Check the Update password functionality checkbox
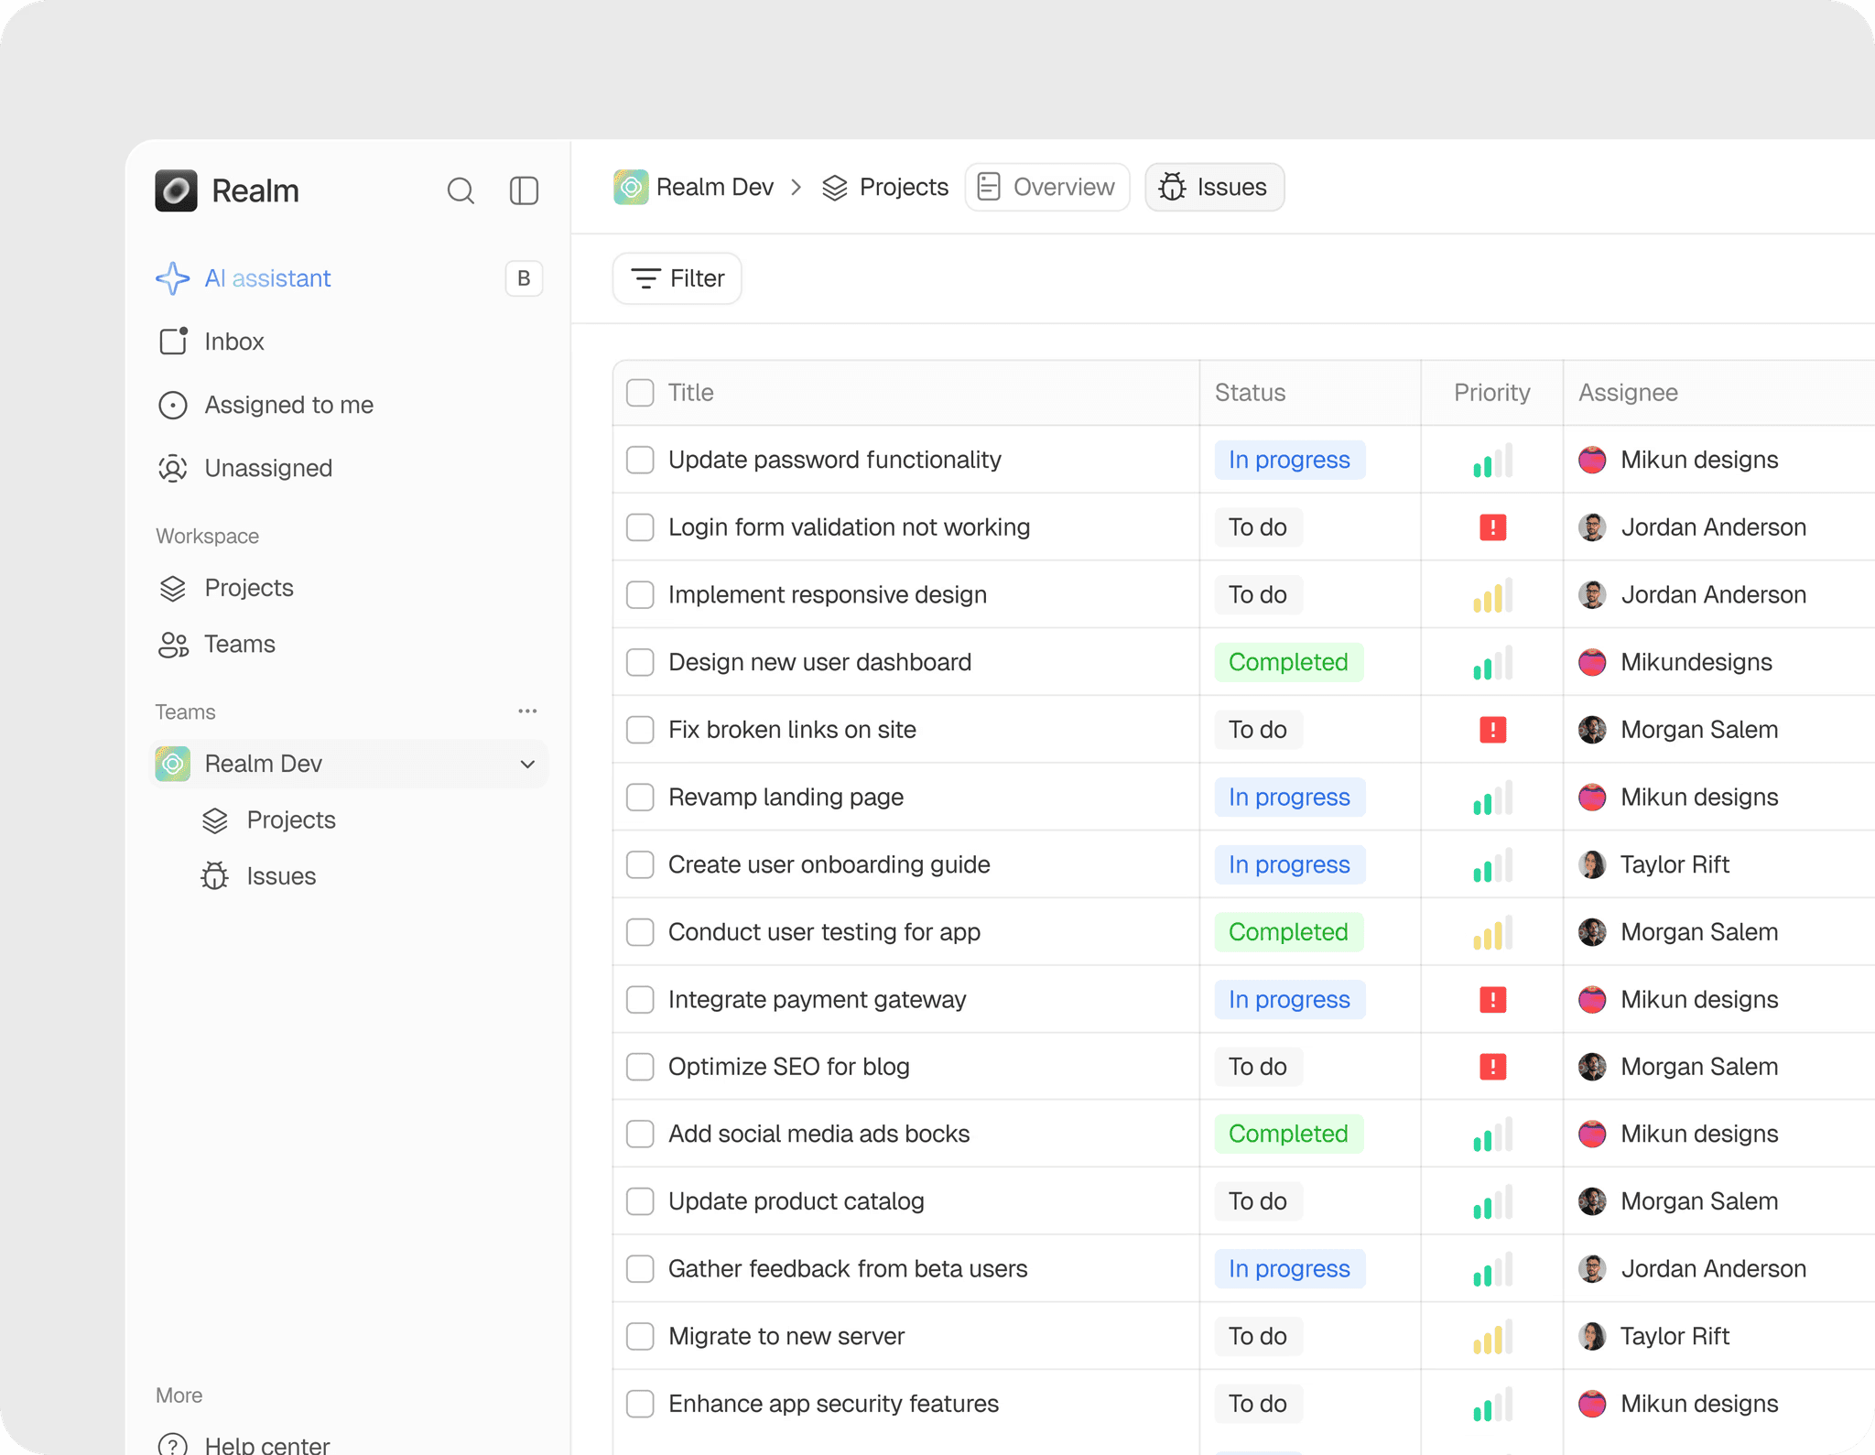The height and width of the screenshot is (1455, 1875). pyautogui.click(x=640, y=460)
